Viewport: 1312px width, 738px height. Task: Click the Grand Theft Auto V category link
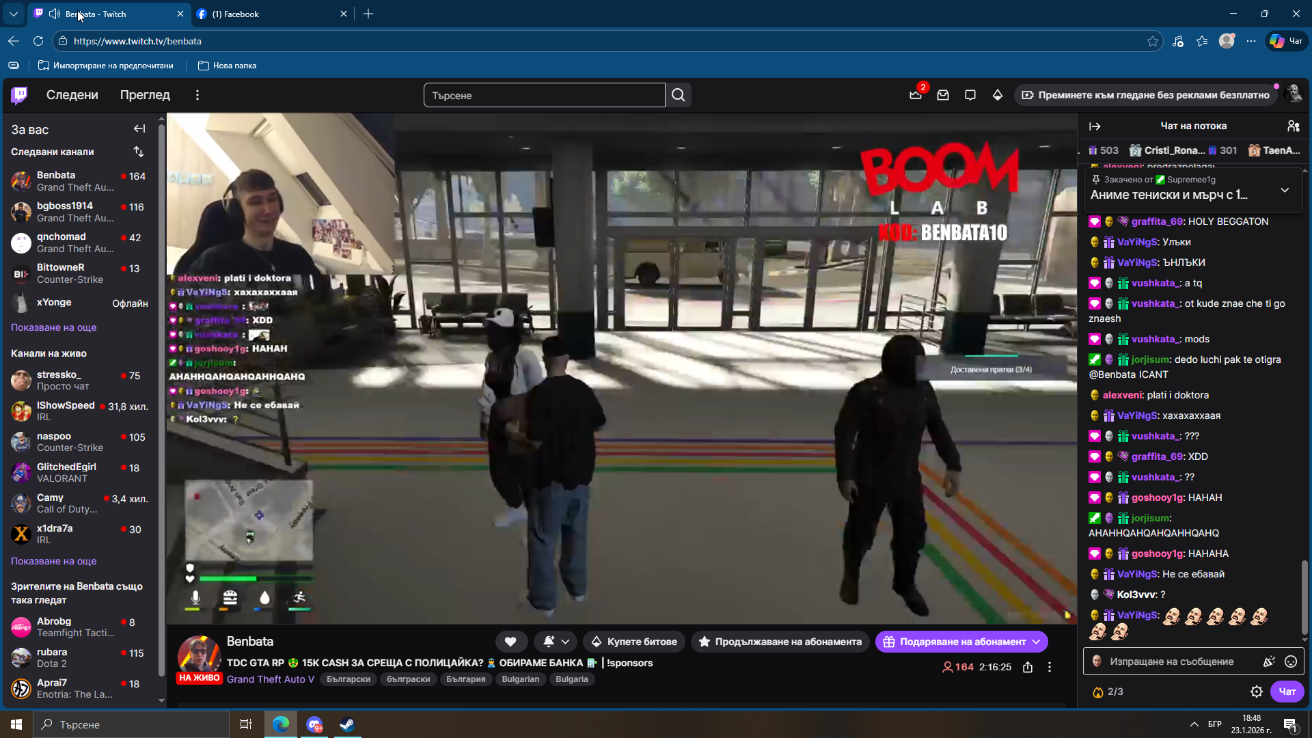click(x=270, y=679)
